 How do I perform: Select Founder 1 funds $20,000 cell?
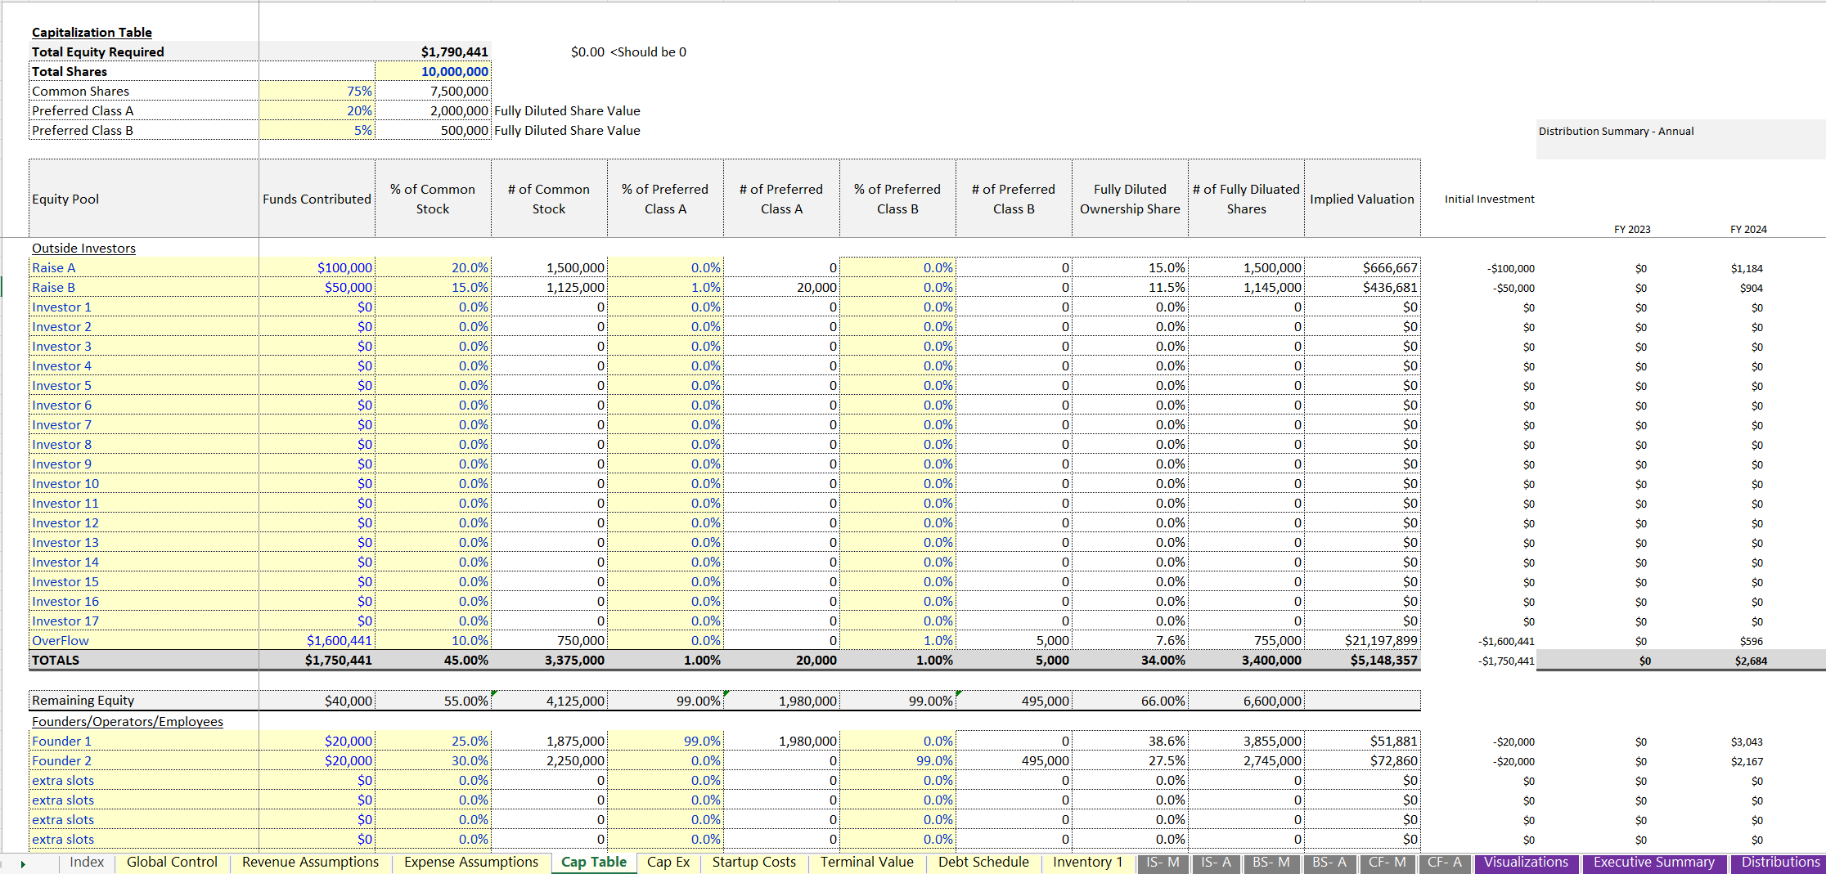(317, 741)
